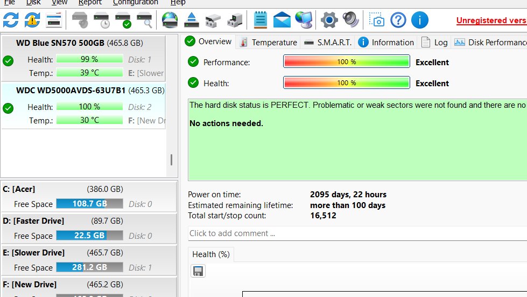The width and height of the screenshot is (527, 297).
Task: Click the 22.5 GB free space bar
Action: tap(89, 236)
